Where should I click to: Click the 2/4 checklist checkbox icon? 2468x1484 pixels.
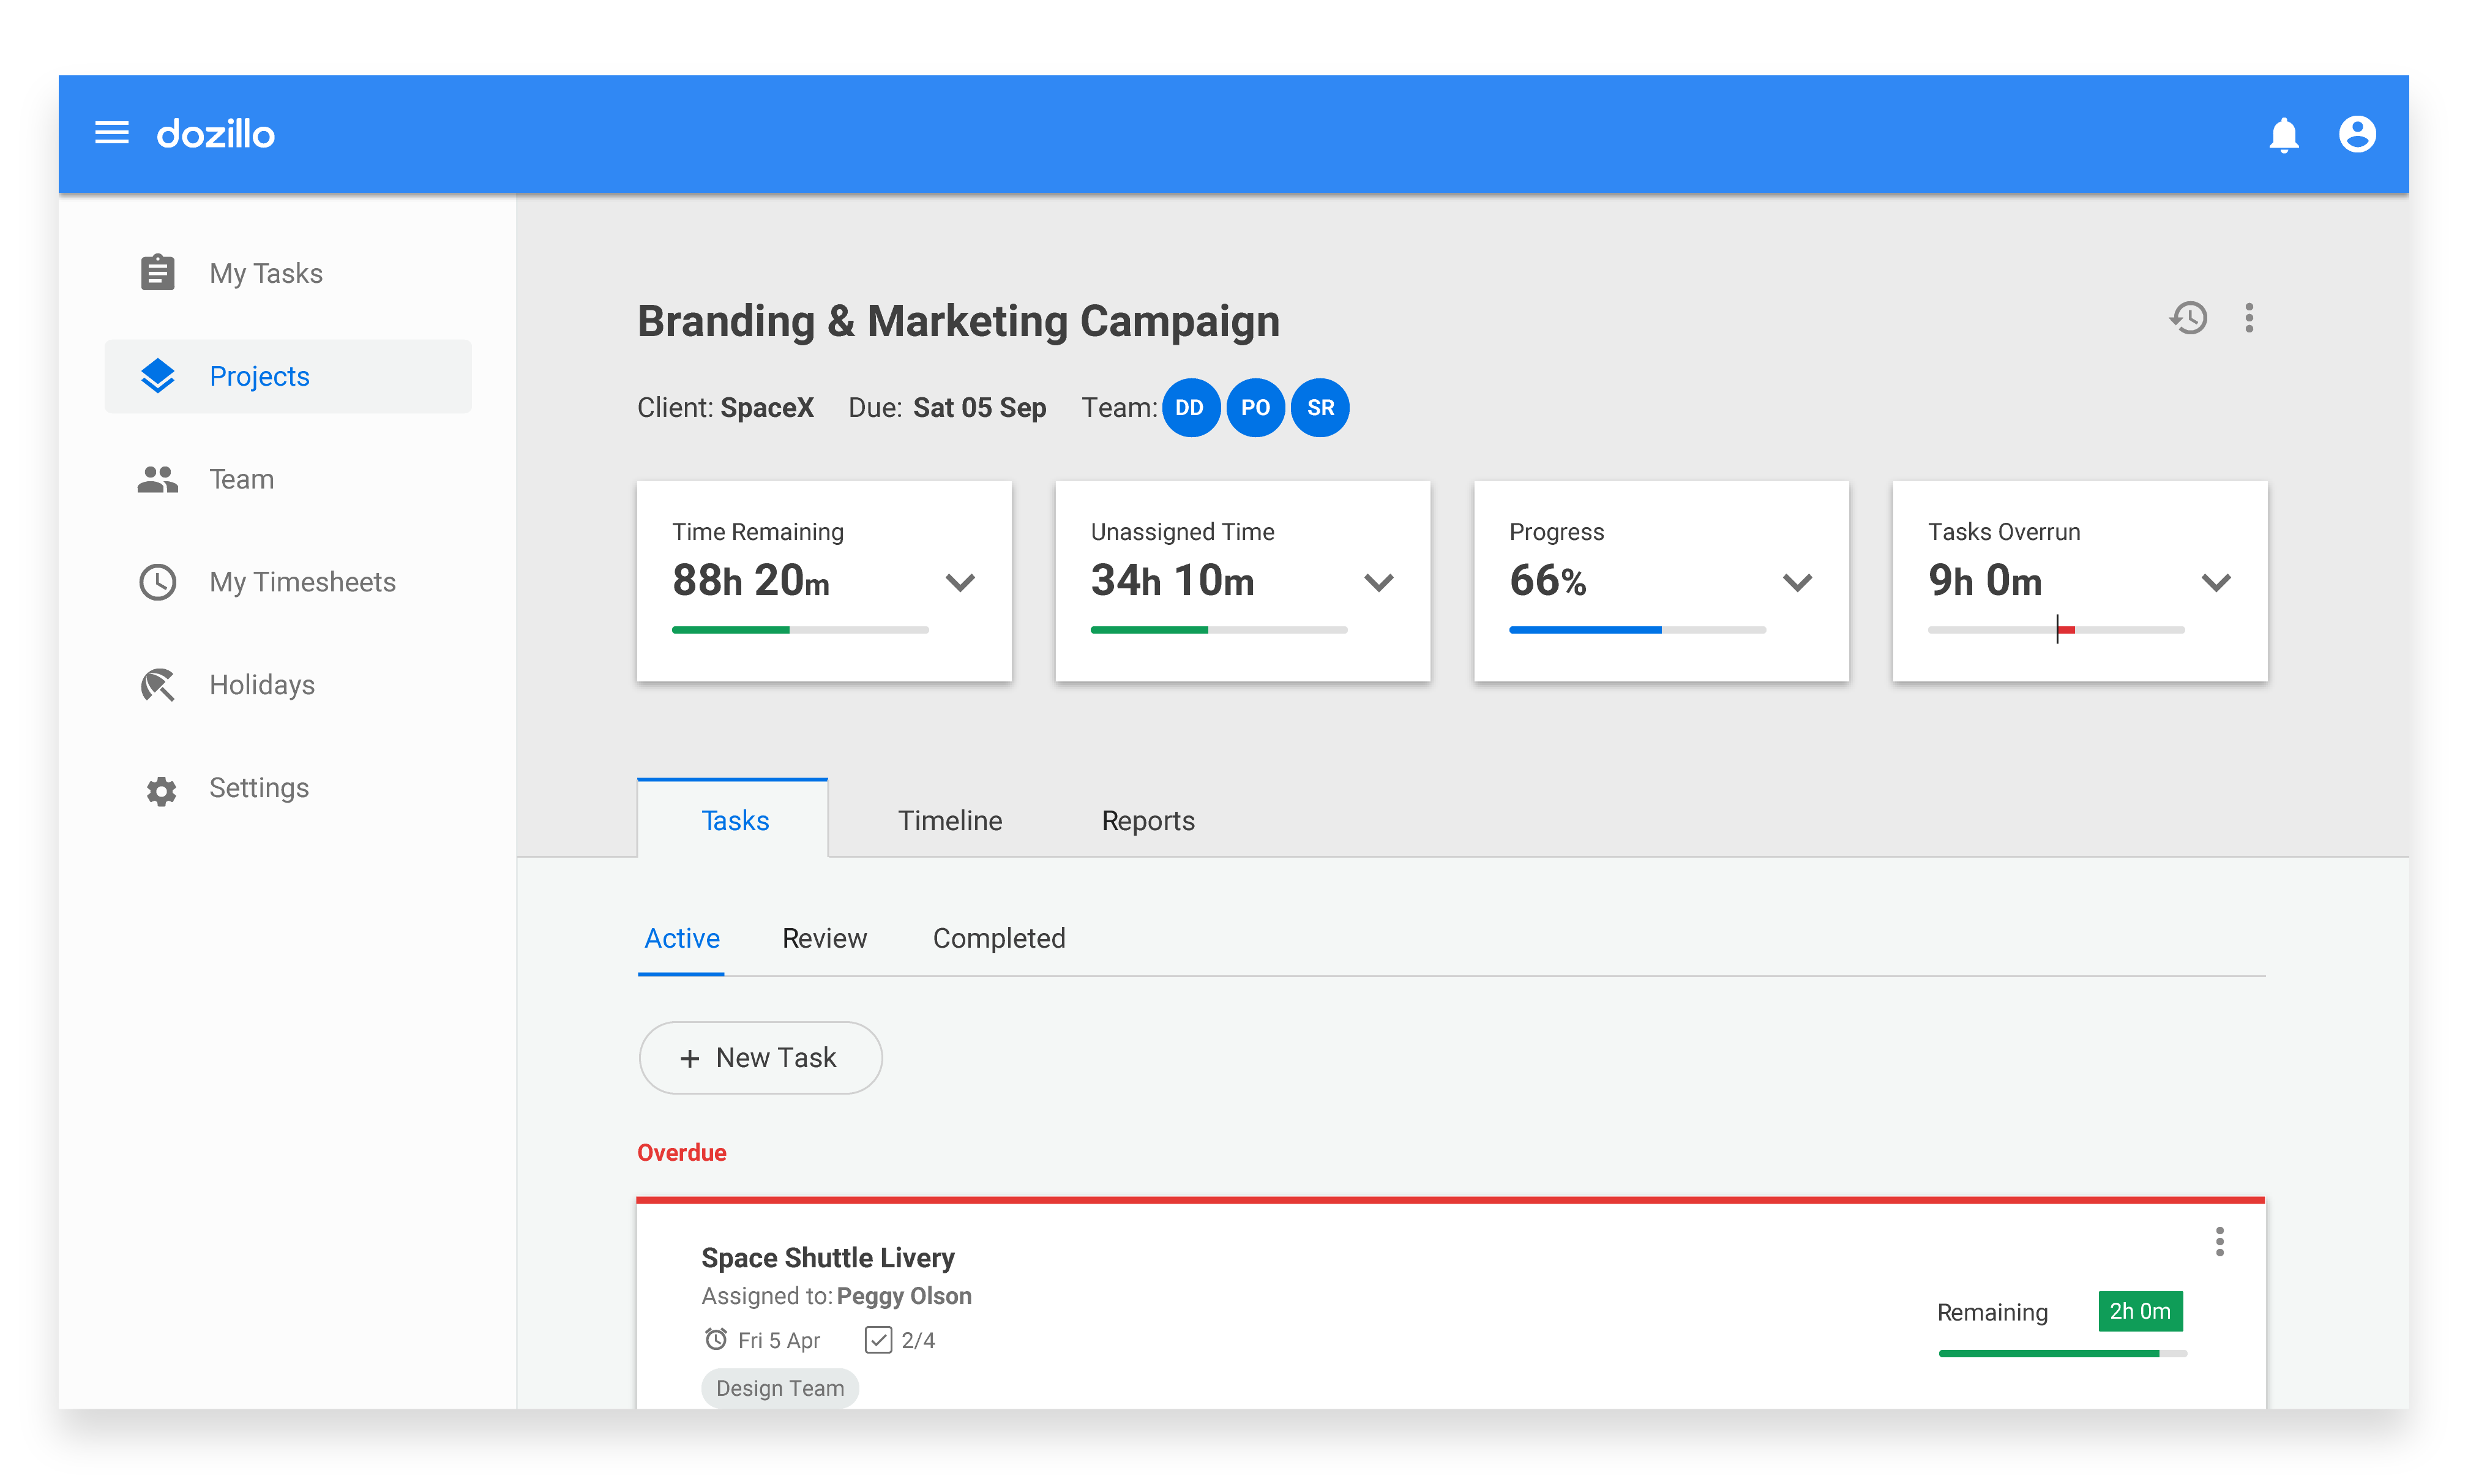[x=878, y=1339]
